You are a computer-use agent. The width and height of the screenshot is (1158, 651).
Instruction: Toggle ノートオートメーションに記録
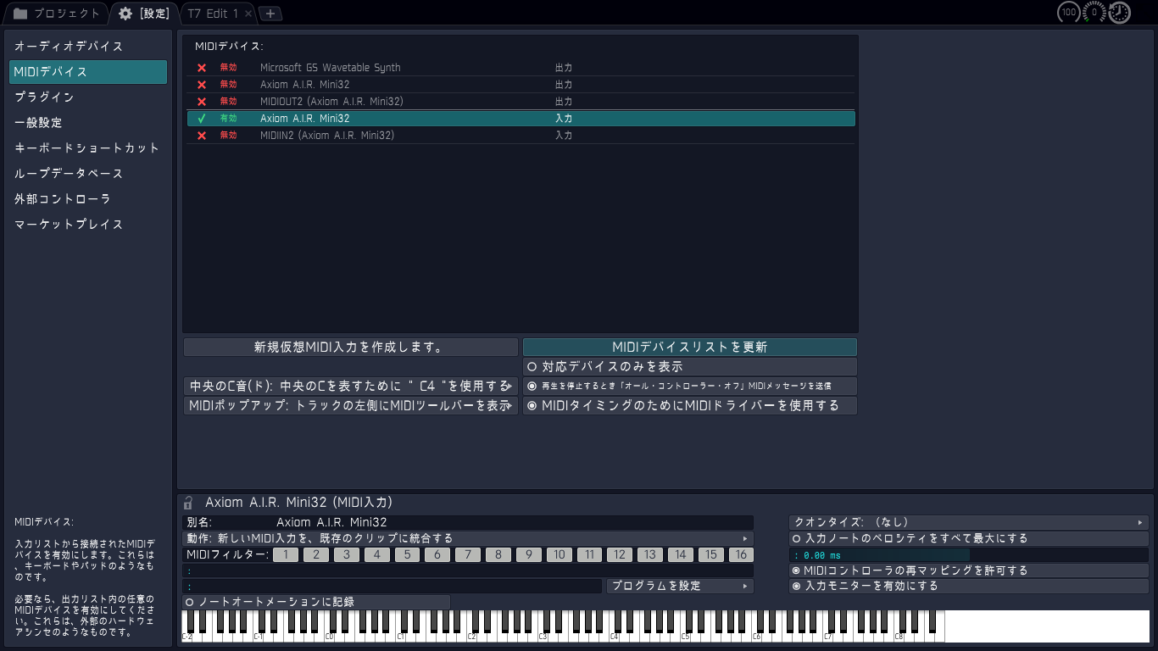tap(316, 602)
